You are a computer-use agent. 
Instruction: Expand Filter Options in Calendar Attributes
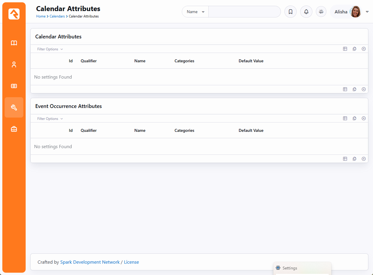pos(50,49)
